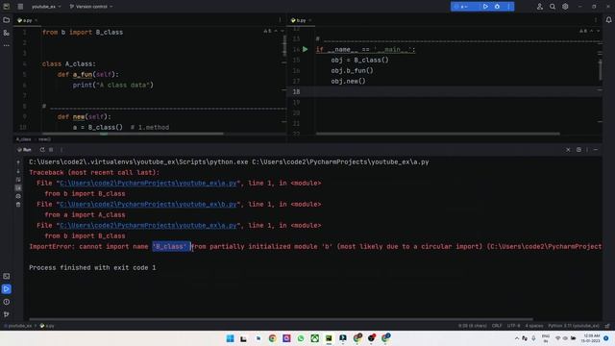Change the CRLF line separator
This screenshot has width=615, height=346.
pyautogui.click(x=497, y=326)
